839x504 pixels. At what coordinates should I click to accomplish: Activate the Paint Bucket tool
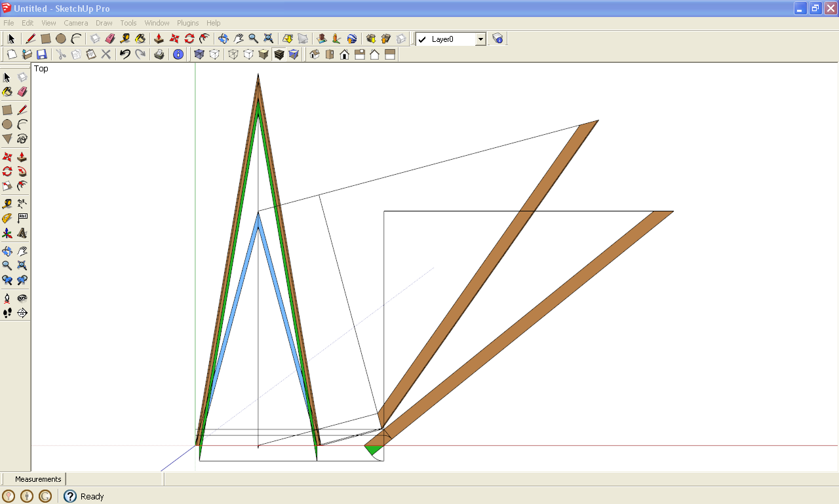[x=7, y=92]
